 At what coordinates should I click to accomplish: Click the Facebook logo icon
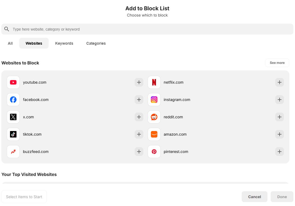coord(13,100)
